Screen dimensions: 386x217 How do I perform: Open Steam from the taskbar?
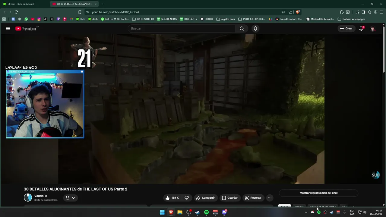click(x=198, y=212)
